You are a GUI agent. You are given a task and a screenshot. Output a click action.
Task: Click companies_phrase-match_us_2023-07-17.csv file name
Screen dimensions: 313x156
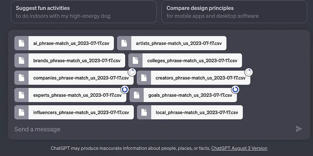pos(81,78)
